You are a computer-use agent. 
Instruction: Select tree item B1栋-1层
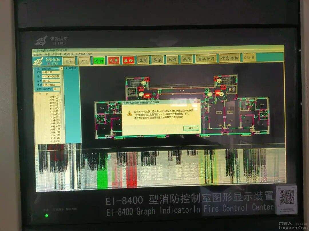pyautogui.click(x=54, y=97)
